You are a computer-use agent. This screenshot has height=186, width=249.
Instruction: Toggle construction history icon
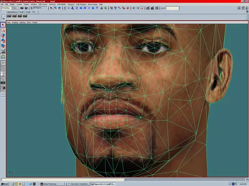point(142,8)
